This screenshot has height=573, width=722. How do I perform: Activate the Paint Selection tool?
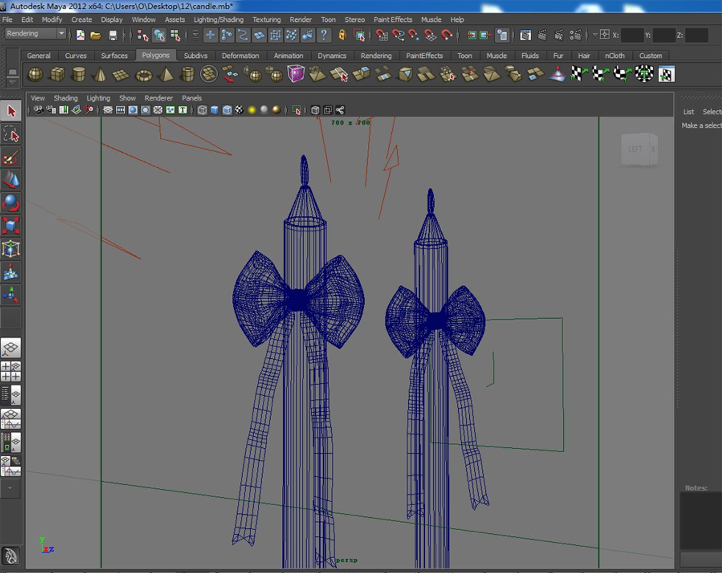tap(11, 158)
